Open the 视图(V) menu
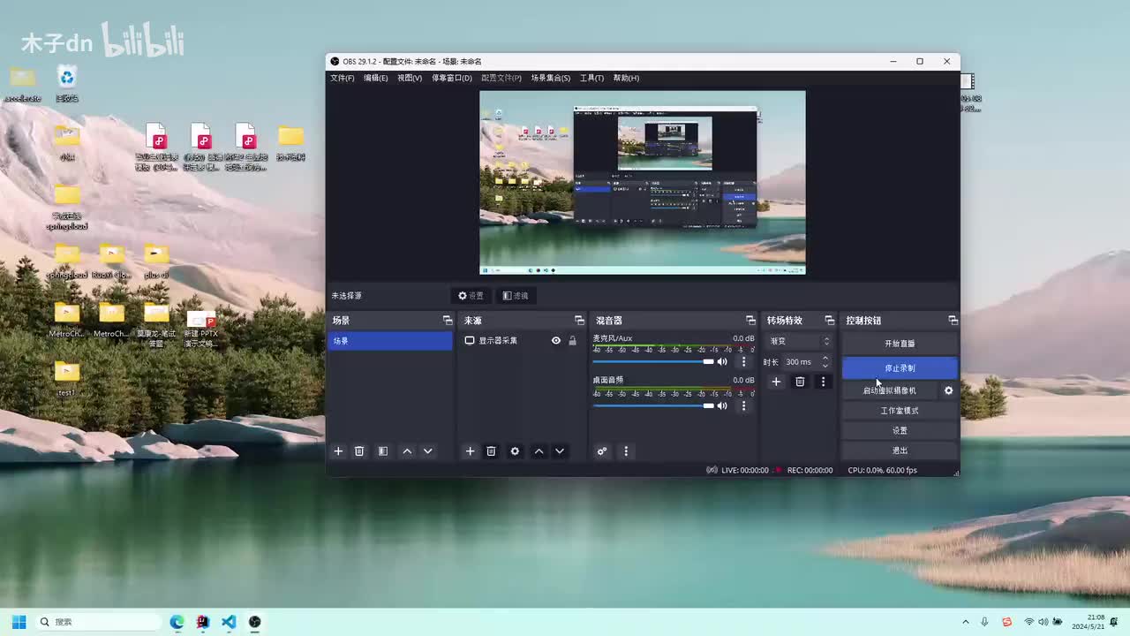 [410, 78]
